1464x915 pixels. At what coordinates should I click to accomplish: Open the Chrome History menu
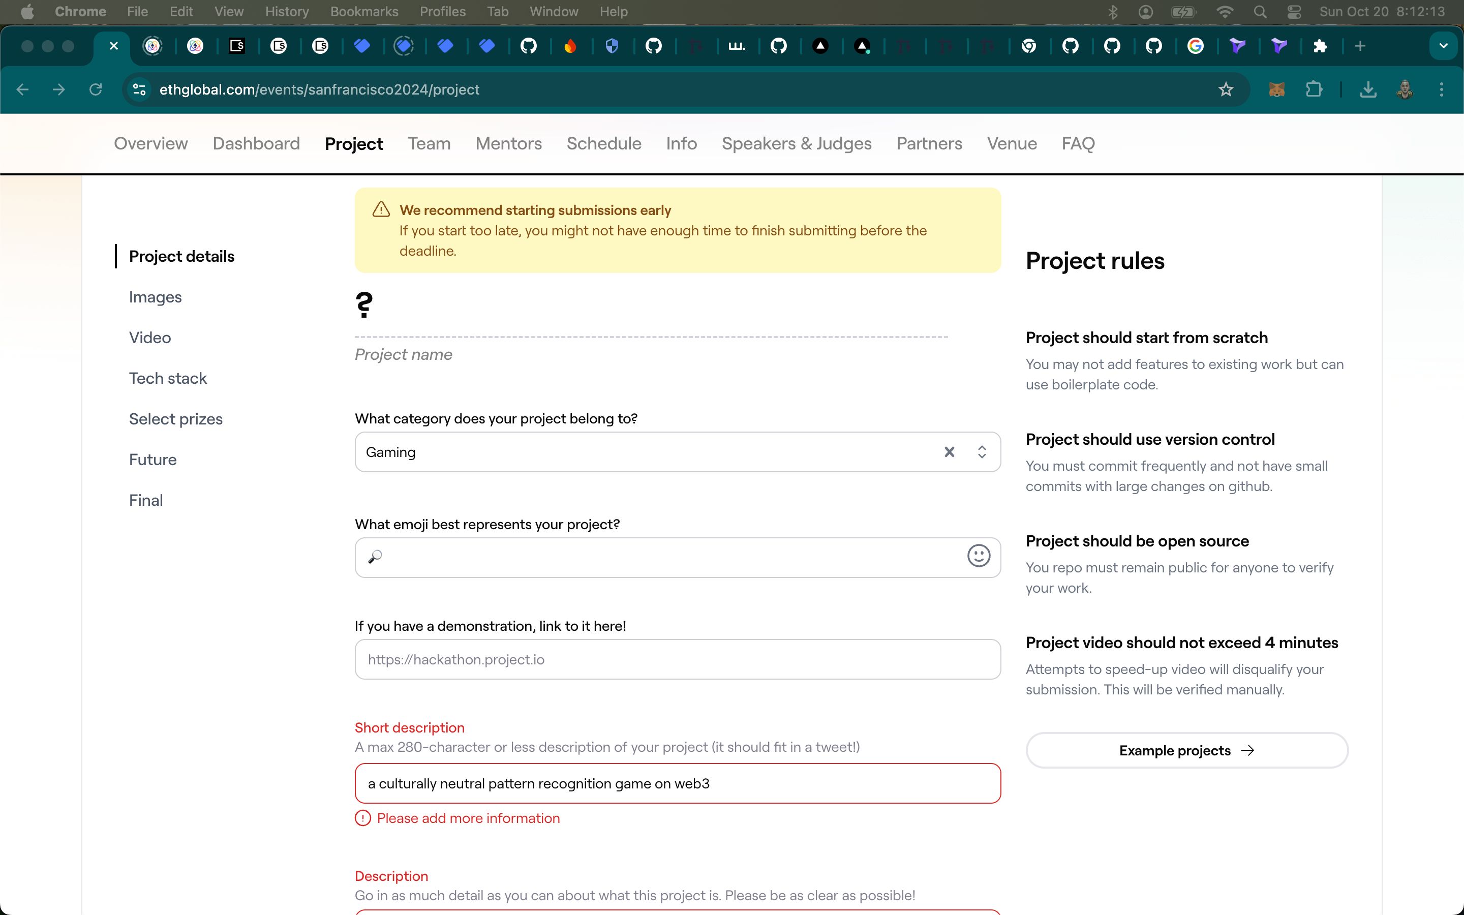[287, 12]
